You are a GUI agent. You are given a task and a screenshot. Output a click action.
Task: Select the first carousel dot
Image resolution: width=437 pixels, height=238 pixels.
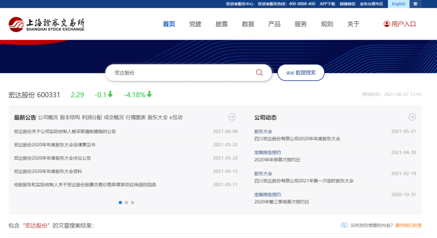point(120,202)
